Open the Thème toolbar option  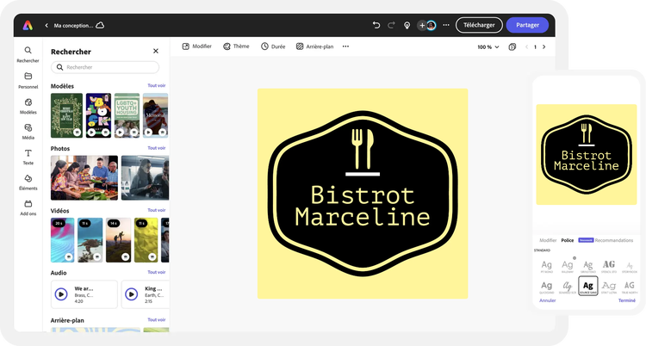click(x=236, y=46)
